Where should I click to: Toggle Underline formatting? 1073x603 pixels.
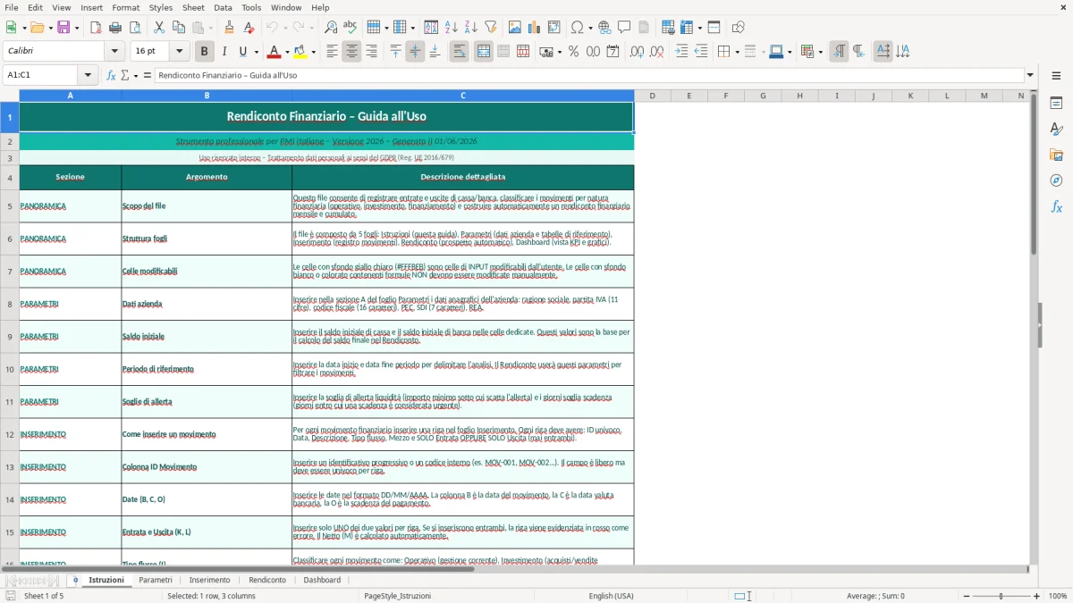(242, 52)
